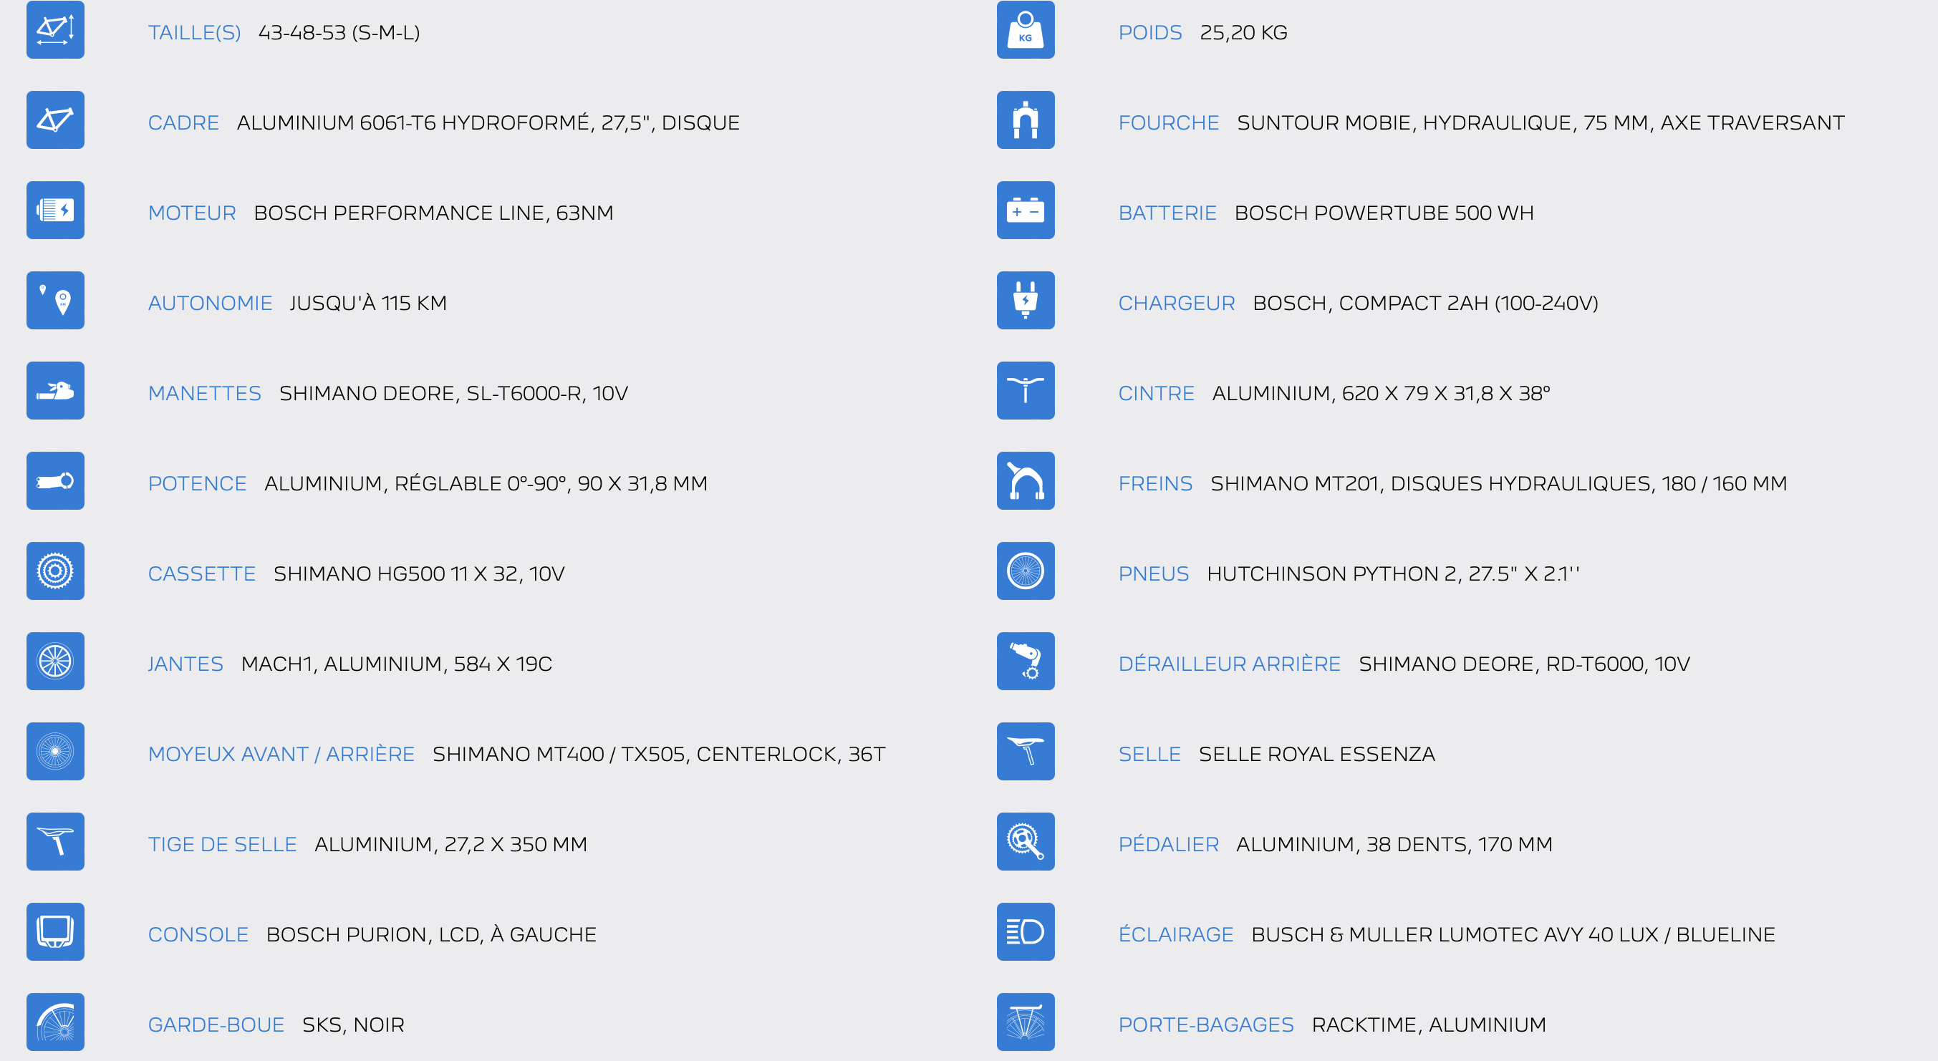Click the DÉRAILLEUR ARRIÈRE label
Image resolution: width=1938 pixels, height=1061 pixels.
(x=1228, y=664)
